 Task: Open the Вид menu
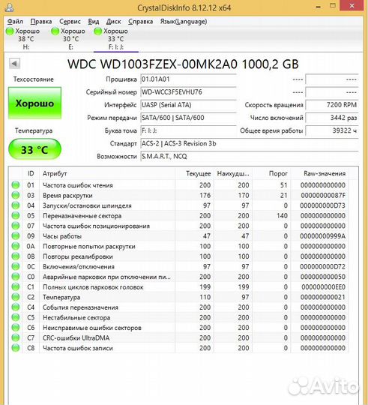pos(94,22)
